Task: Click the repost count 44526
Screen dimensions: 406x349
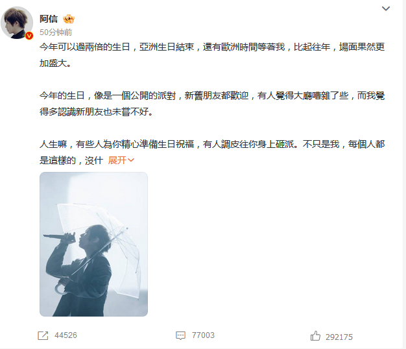Action: (x=66, y=335)
